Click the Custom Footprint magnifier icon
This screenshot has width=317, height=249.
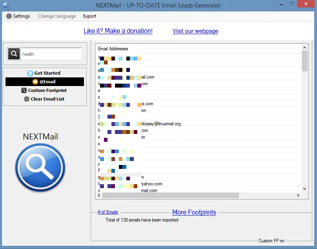pos(24,90)
